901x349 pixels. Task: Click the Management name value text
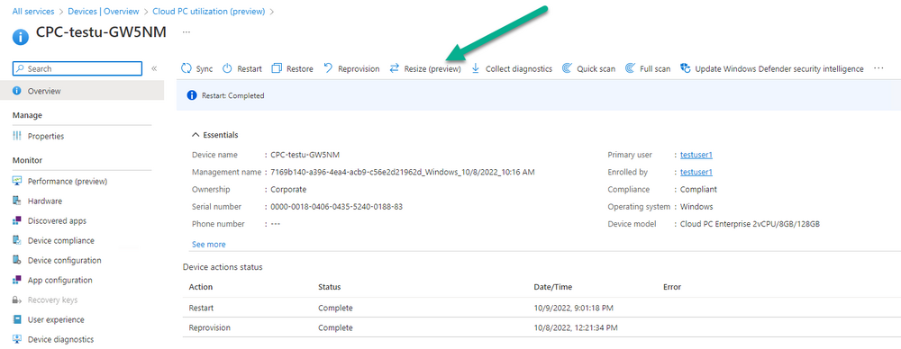click(403, 172)
